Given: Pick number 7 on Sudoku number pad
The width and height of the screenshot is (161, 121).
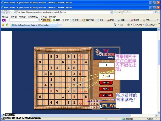Looking at the screenshot, I should 92,107.
